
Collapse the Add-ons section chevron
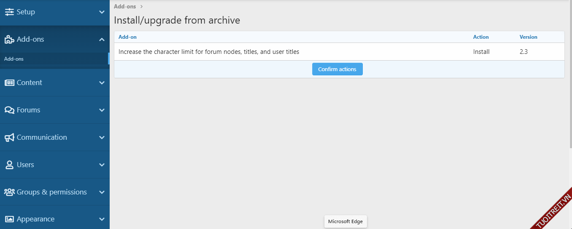[x=102, y=40]
